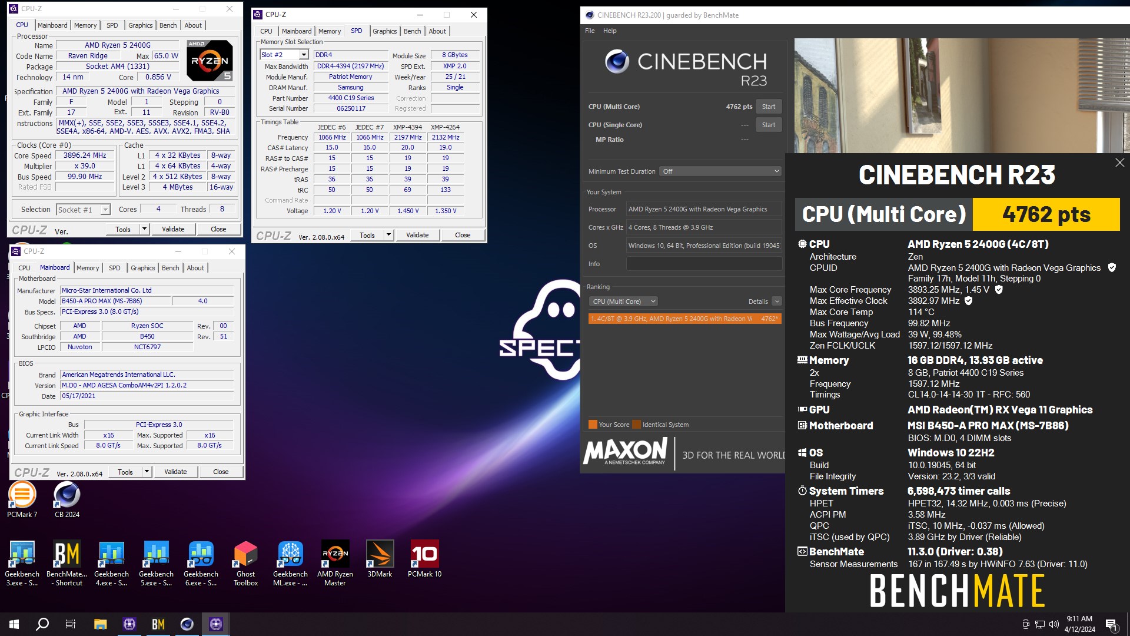Launch Geekbench 4 desktop shortcut

click(x=111, y=564)
